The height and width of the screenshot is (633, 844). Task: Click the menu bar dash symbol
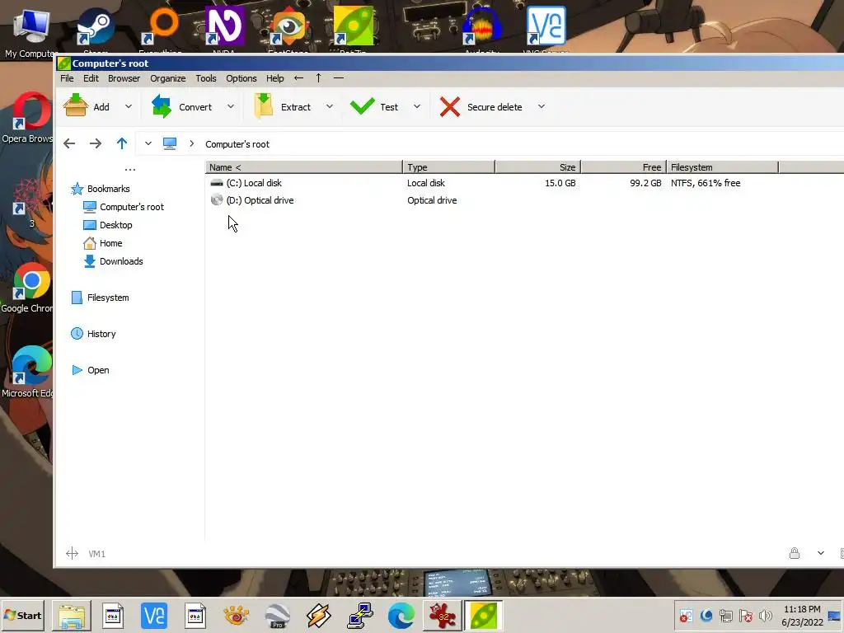[339, 78]
